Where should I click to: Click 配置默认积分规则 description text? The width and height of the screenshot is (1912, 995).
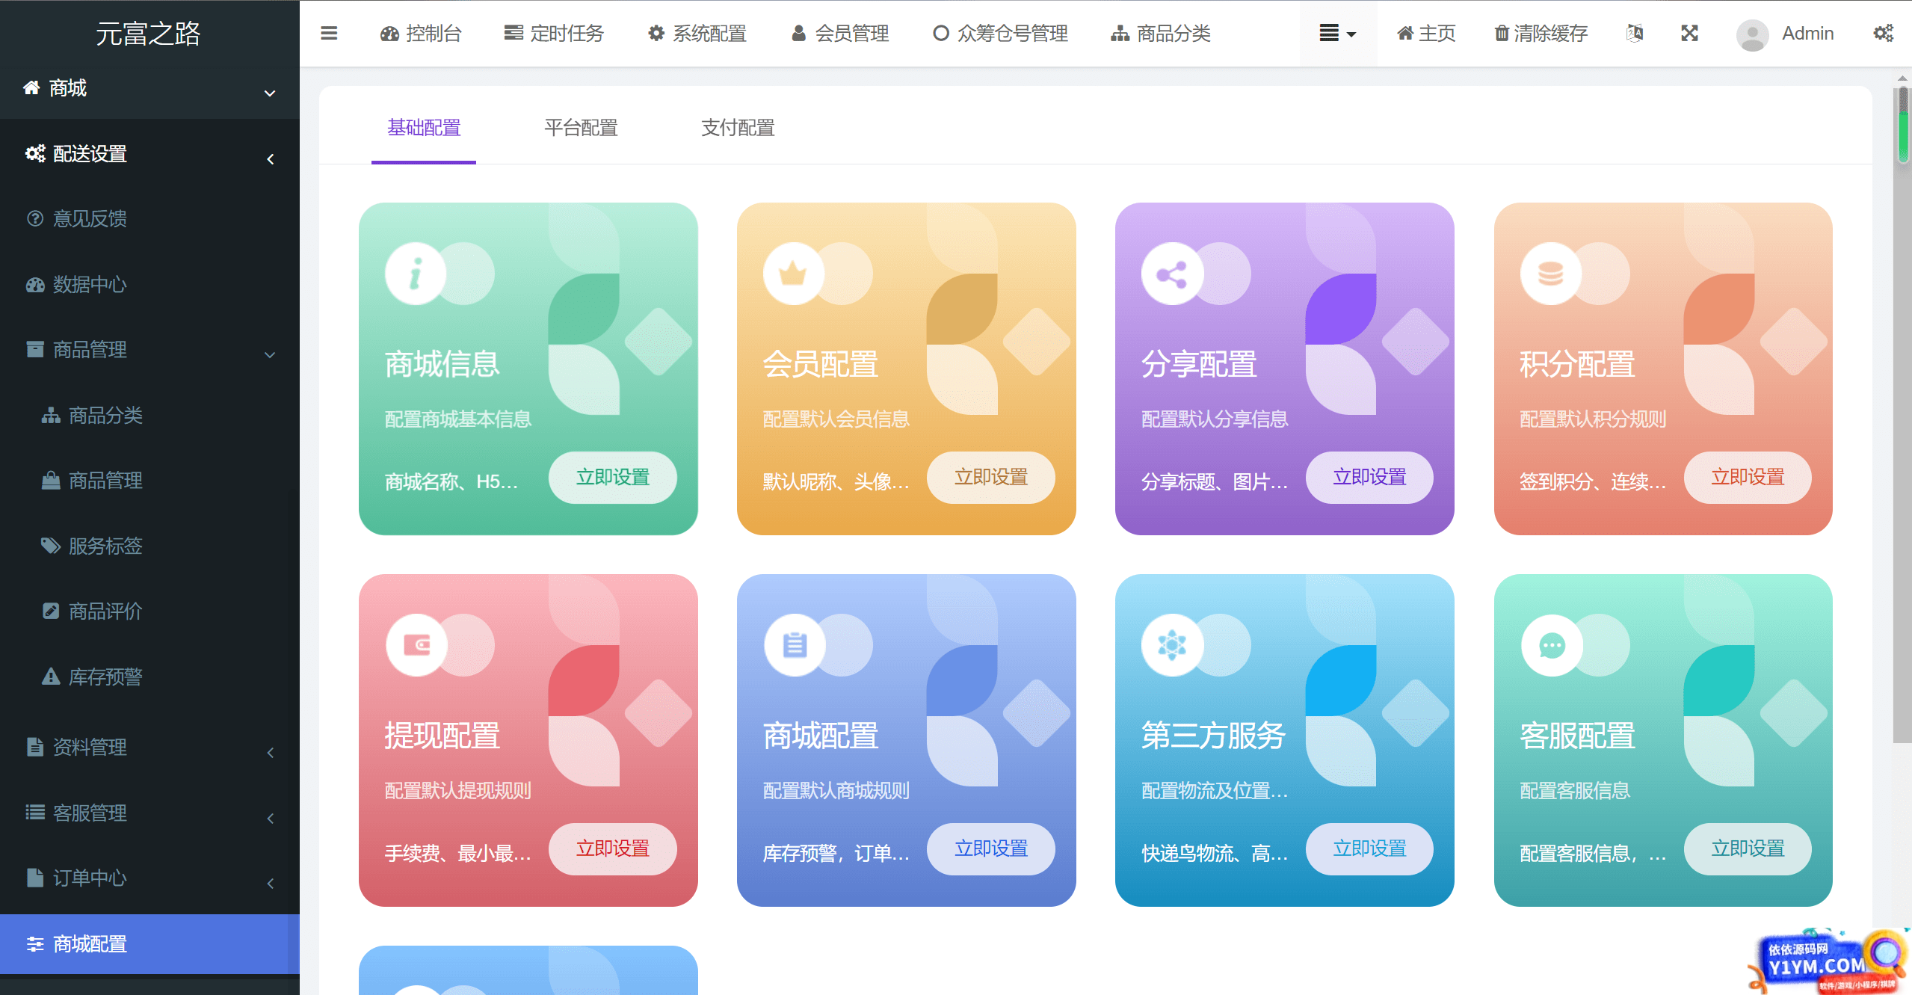pyautogui.click(x=1592, y=419)
